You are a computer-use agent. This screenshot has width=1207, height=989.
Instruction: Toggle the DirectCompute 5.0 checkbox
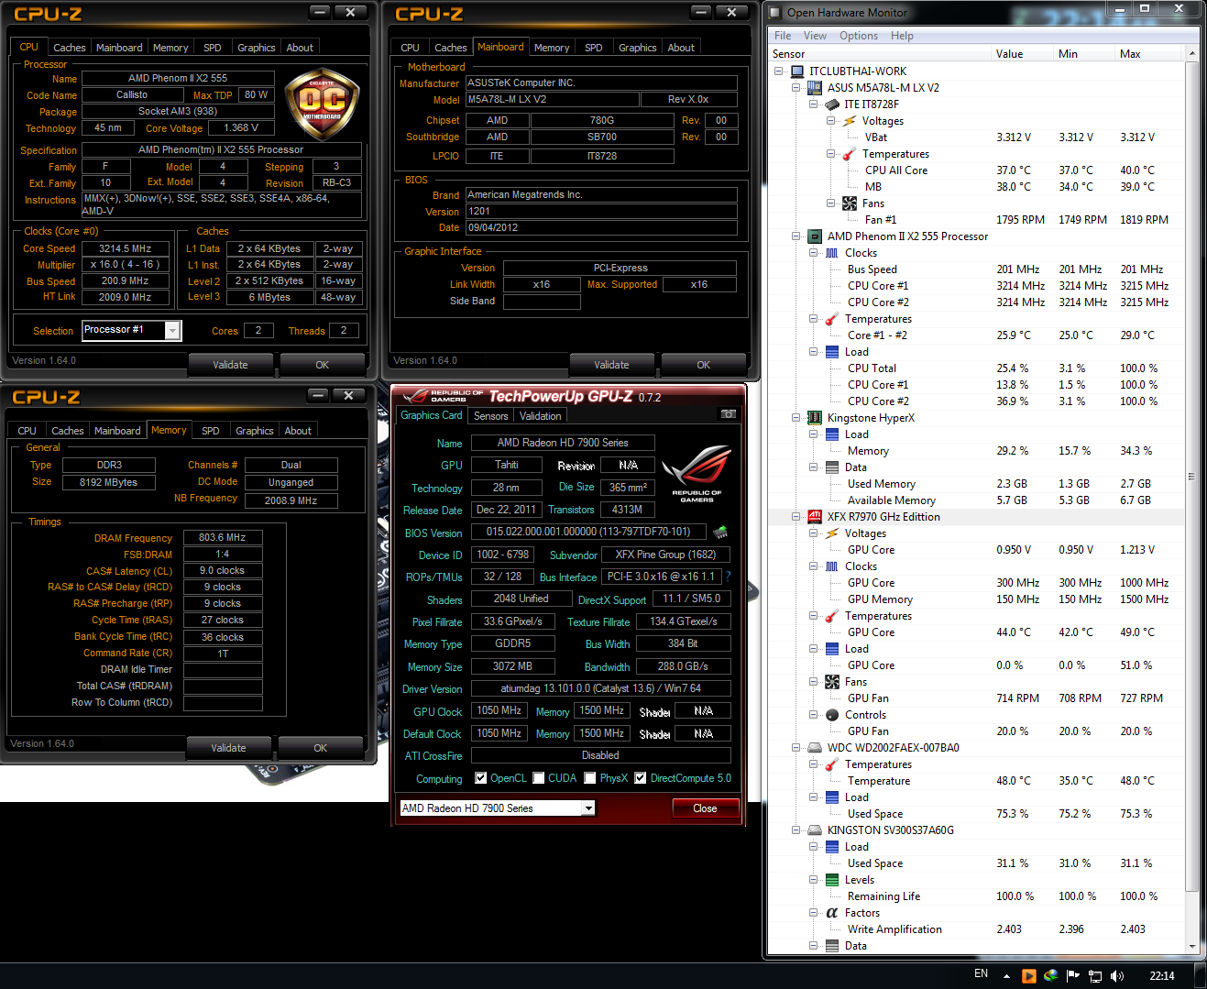click(x=641, y=778)
